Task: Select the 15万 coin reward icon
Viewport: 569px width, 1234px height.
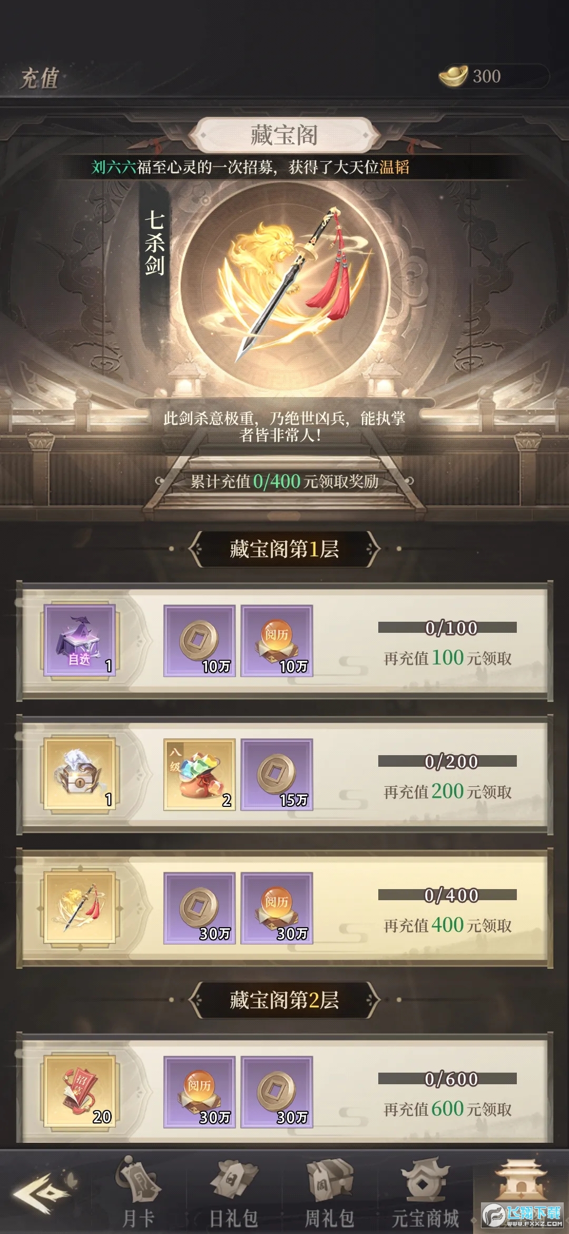Action: pos(277,774)
